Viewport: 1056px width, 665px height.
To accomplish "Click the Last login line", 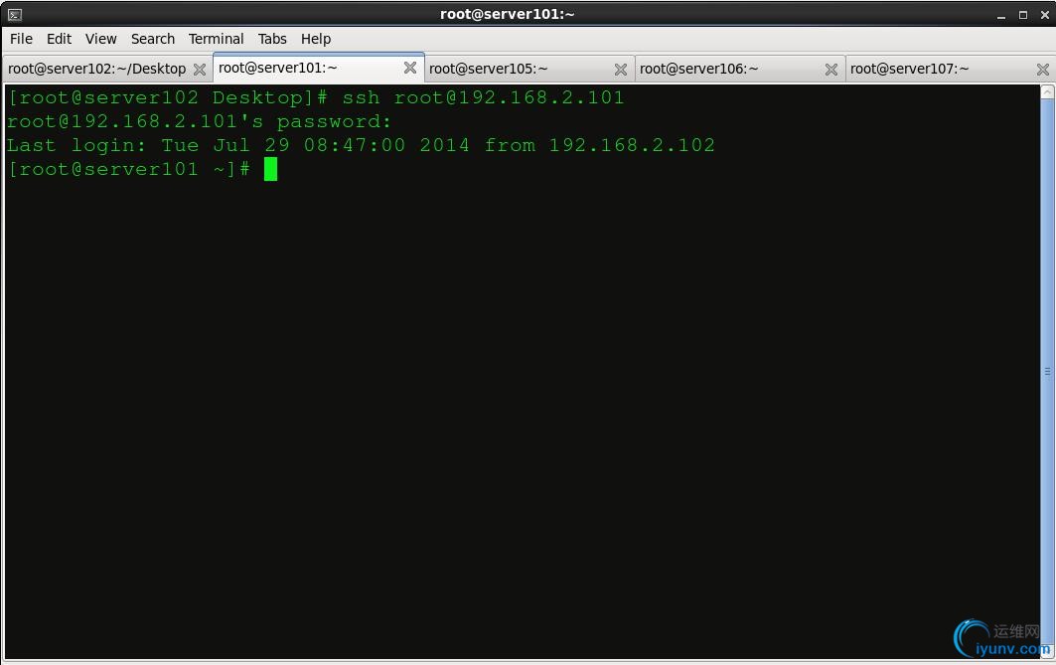I will pyautogui.click(x=361, y=145).
